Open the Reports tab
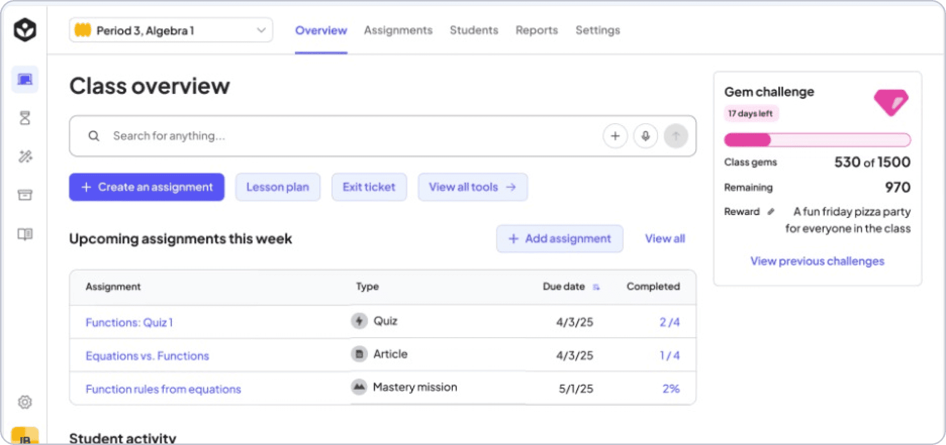Image resolution: width=946 pixels, height=445 pixels. click(x=537, y=30)
